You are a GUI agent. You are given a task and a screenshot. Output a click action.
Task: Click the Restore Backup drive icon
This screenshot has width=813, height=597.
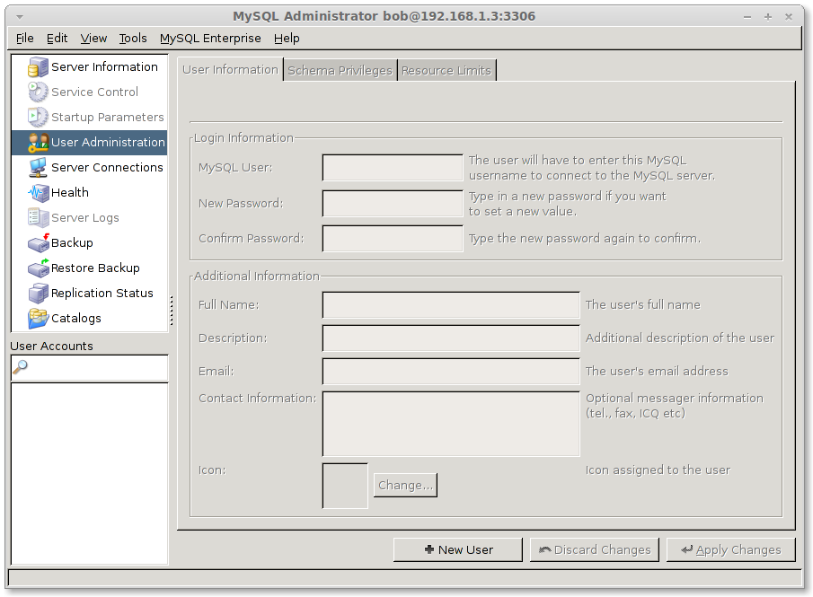pyautogui.click(x=38, y=268)
